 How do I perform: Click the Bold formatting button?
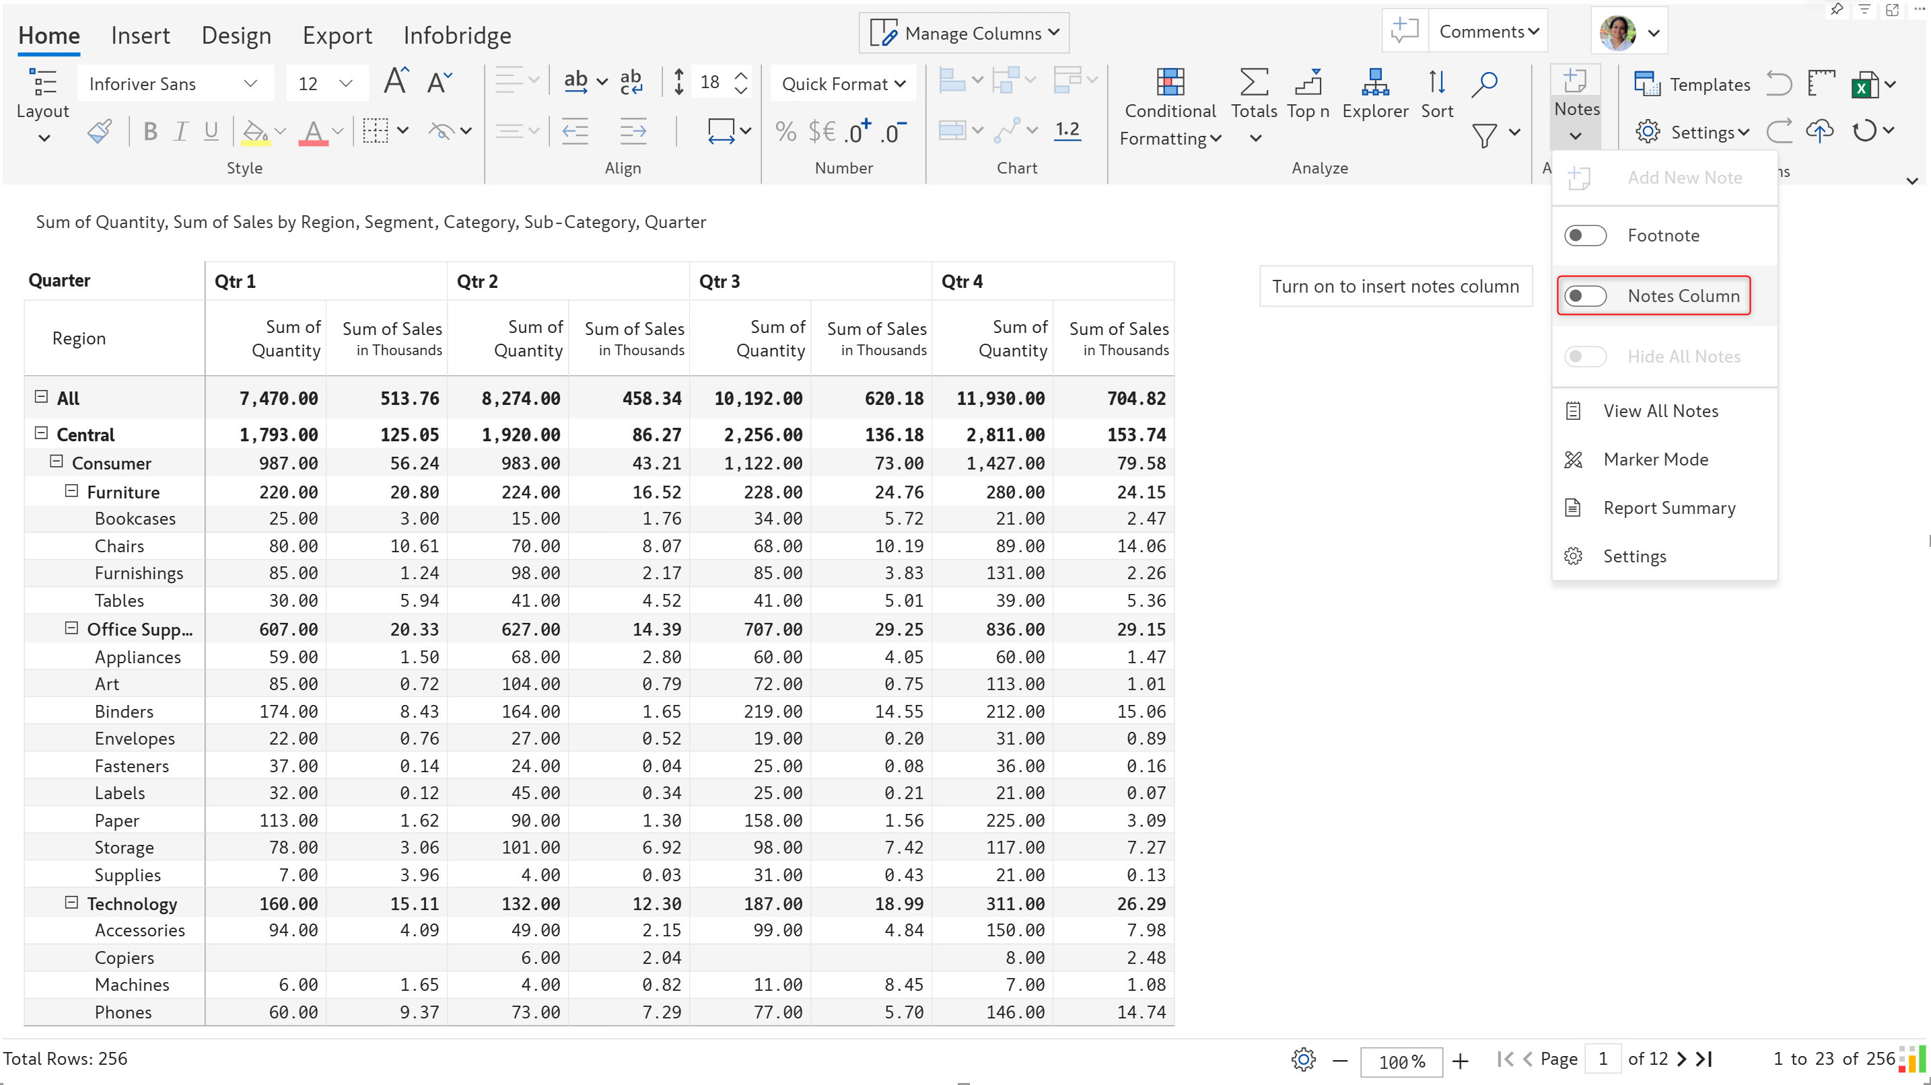(150, 132)
